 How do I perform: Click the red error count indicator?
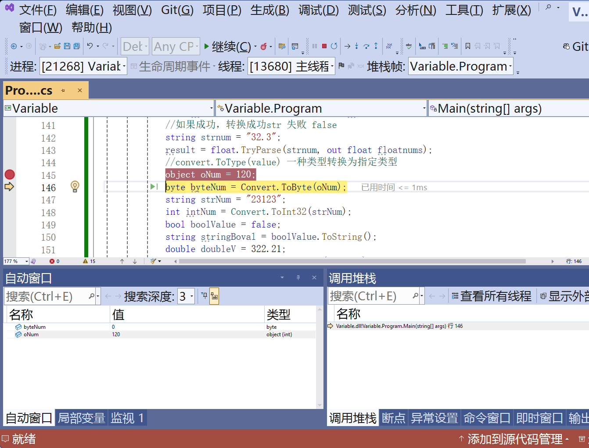(x=54, y=261)
